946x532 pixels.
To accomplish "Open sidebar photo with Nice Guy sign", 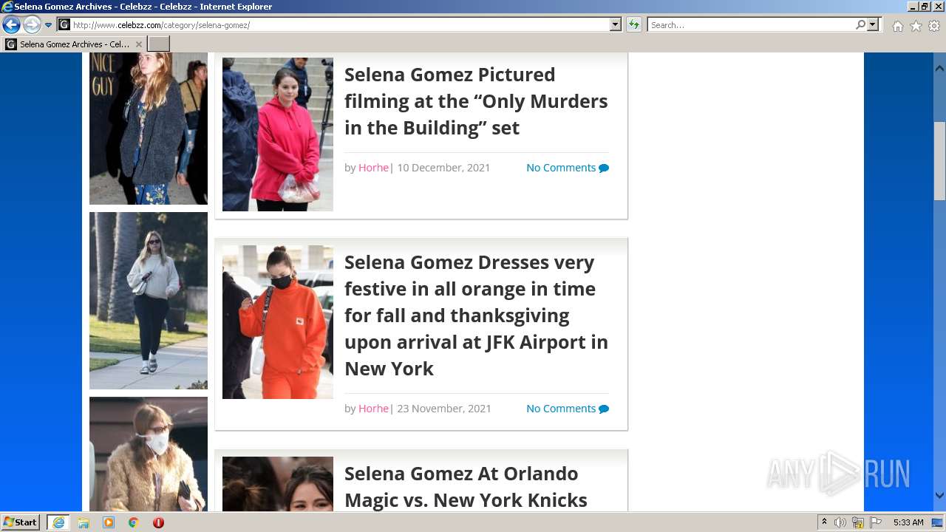I will tap(149, 129).
